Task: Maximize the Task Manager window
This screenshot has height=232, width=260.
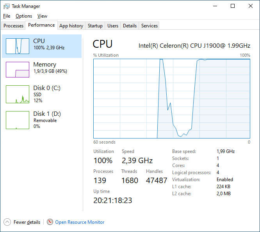Action: click(233, 6)
